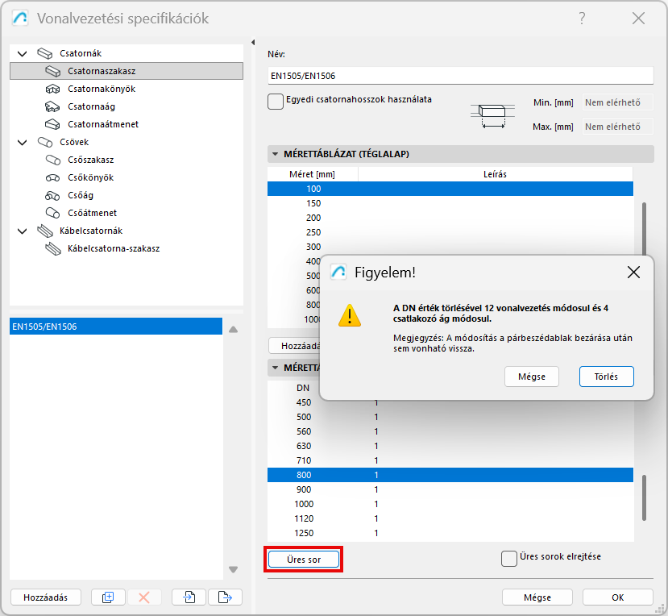668x616 pixels.
Task: Click the Méret [mm] column header
Action: pos(313,174)
